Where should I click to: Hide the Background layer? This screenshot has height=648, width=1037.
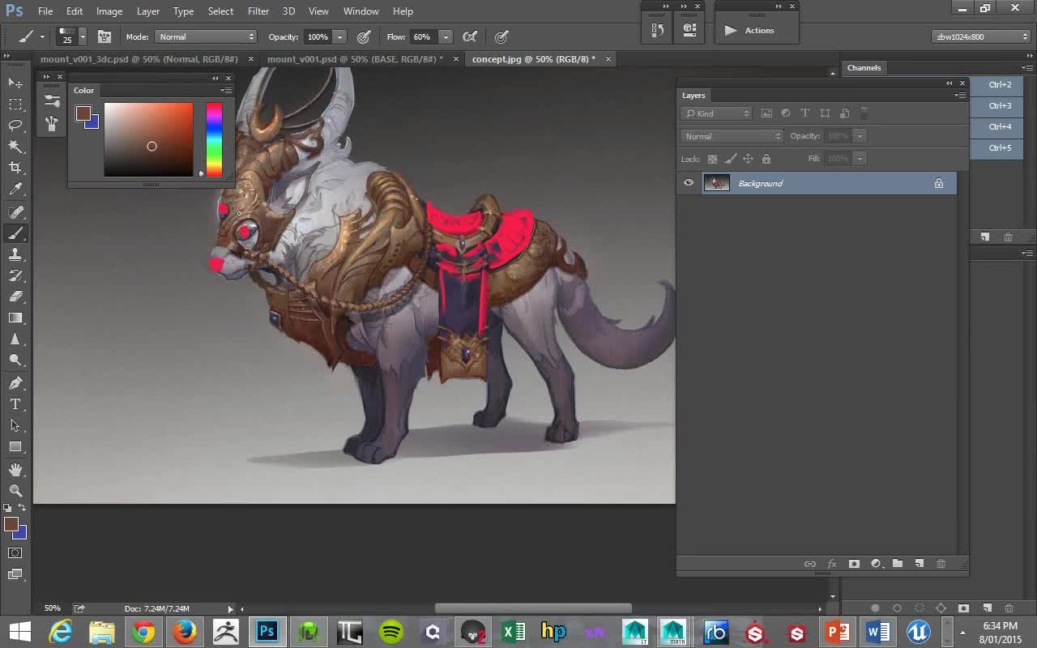click(689, 183)
